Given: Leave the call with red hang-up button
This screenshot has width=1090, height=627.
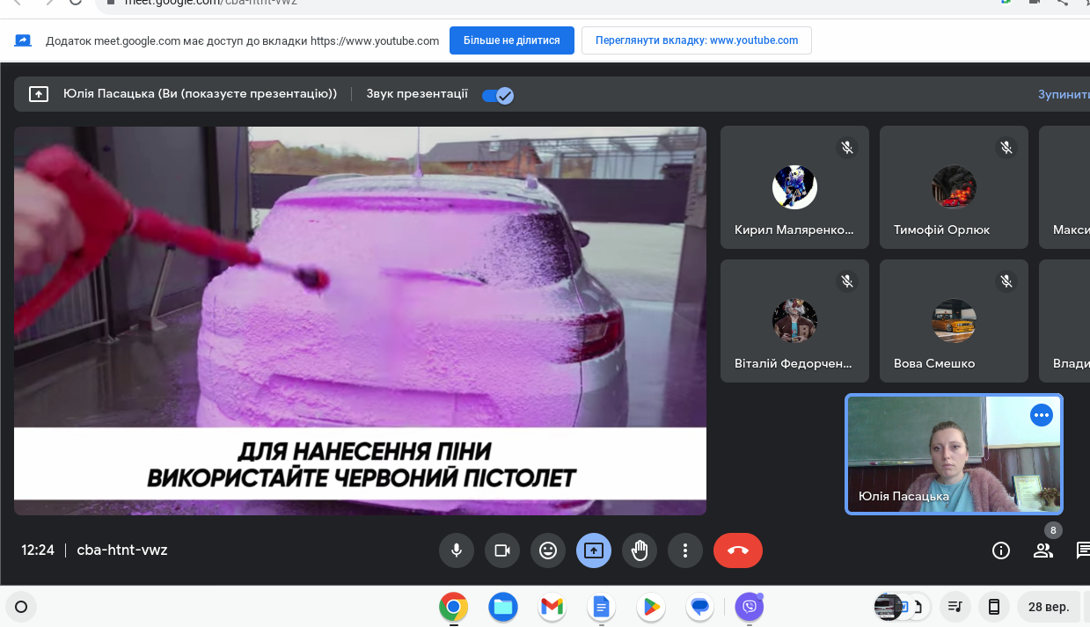Looking at the screenshot, I should 738,550.
